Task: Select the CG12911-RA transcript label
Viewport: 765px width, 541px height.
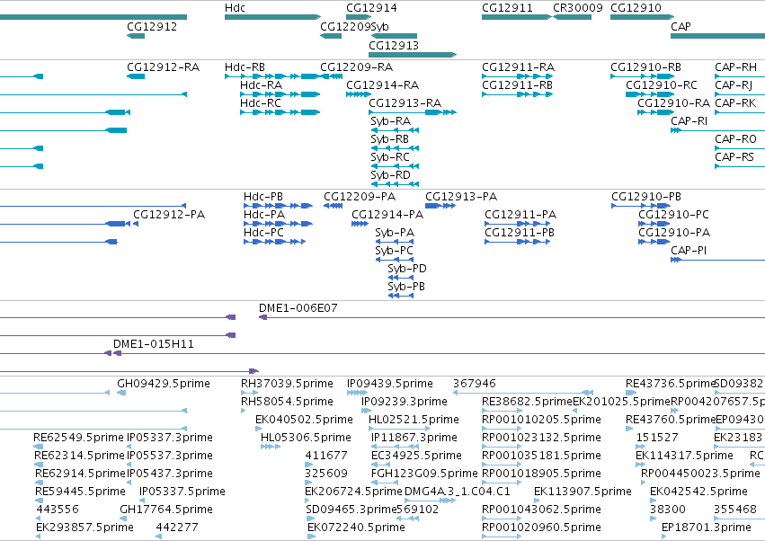Action: [518, 67]
